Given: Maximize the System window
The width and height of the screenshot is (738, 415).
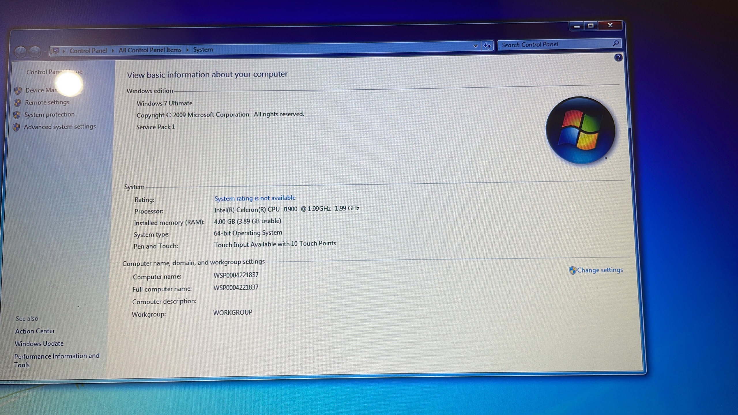Looking at the screenshot, I should tap(591, 26).
